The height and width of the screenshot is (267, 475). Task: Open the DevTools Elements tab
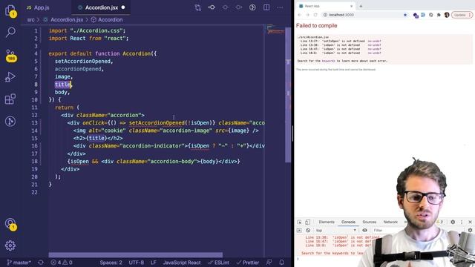[327, 222]
